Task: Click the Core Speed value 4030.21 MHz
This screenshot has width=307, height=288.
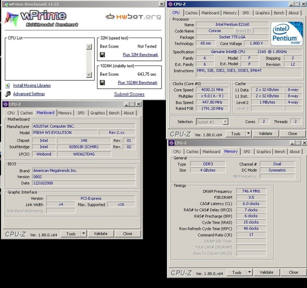Action: (x=212, y=90)
